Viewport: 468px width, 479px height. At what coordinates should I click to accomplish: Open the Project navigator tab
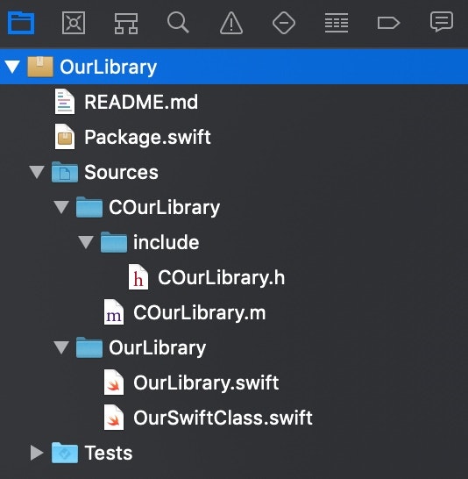pyautogui.click(x=21, y=23)
